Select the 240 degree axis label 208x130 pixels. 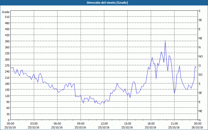point(7,71)
